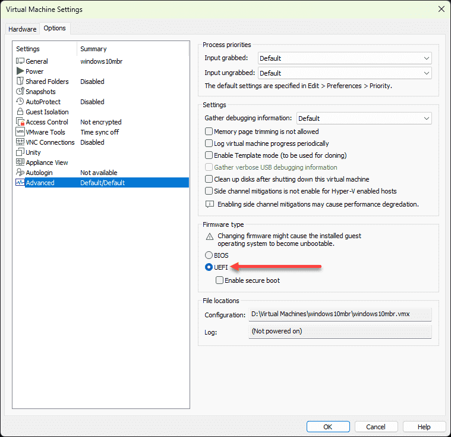Switch to the Options tab

tap(55, 28)
